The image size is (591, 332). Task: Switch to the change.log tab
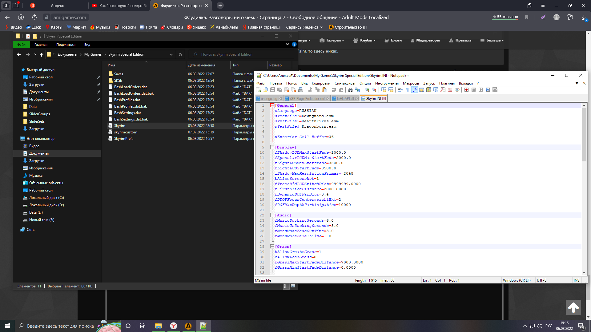point(269,99)
